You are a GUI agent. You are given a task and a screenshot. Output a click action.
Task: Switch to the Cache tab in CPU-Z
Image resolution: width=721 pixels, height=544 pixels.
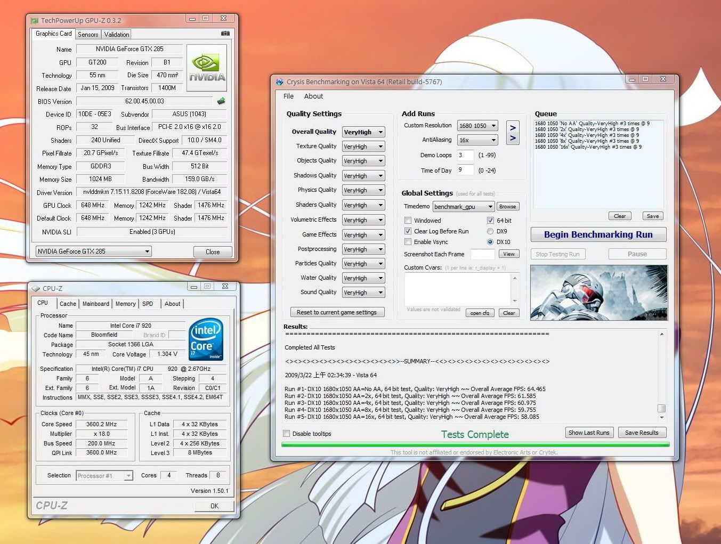point(68,304)
